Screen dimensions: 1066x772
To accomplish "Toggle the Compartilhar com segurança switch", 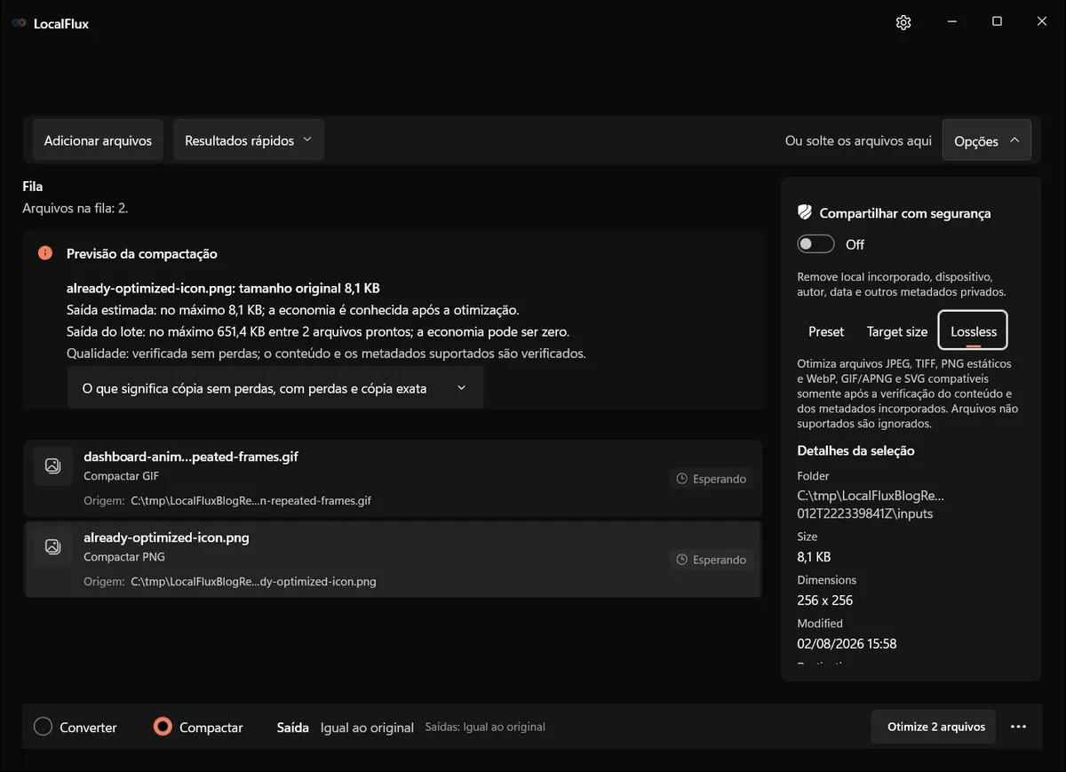I will [x=815, y=244].
